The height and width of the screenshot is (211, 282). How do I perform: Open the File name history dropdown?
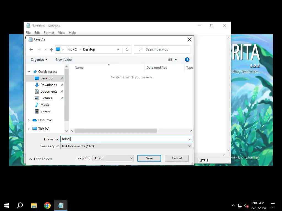[189, 139]
